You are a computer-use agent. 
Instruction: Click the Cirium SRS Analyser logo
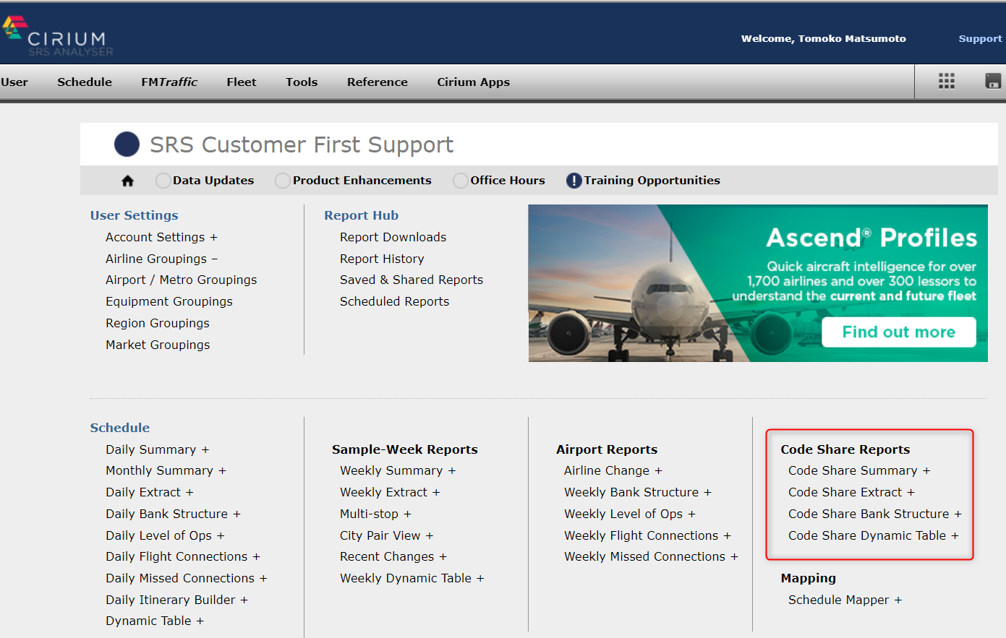[58, 36]
